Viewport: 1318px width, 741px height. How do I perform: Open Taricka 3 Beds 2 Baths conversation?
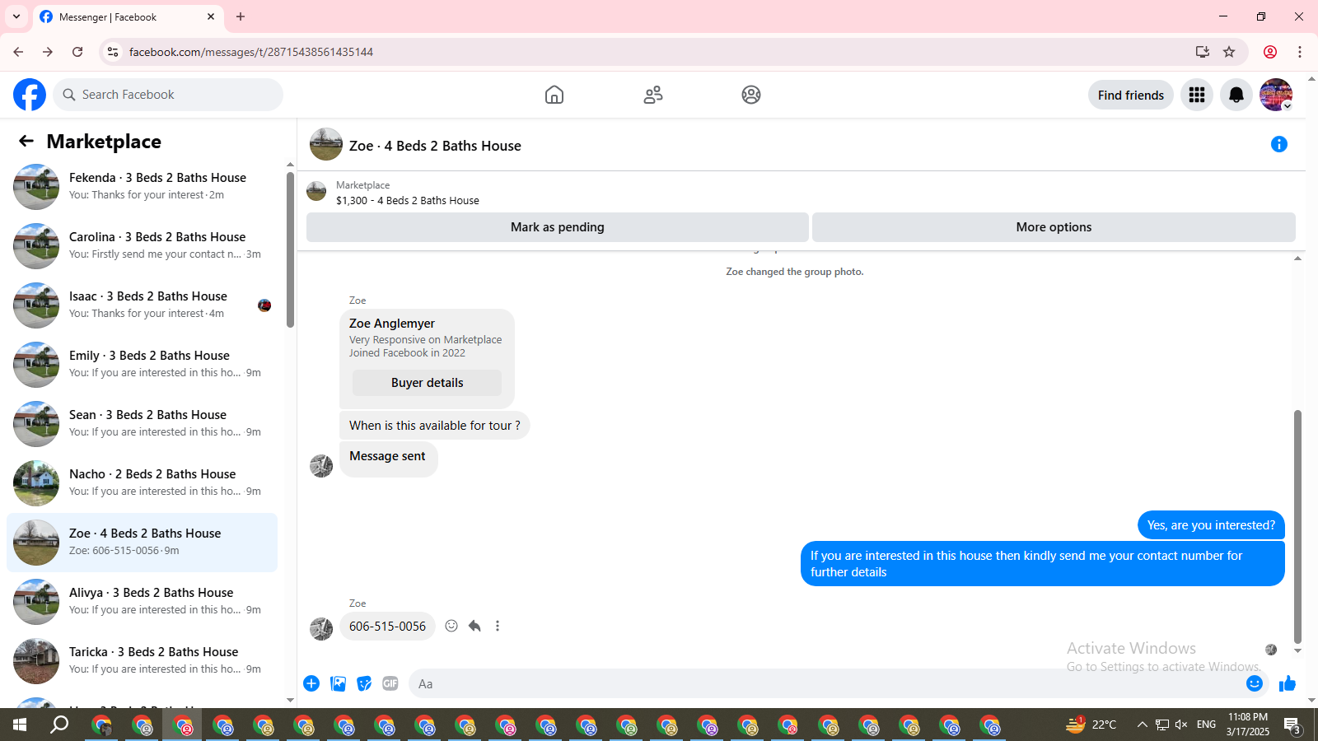coord(142,661)
